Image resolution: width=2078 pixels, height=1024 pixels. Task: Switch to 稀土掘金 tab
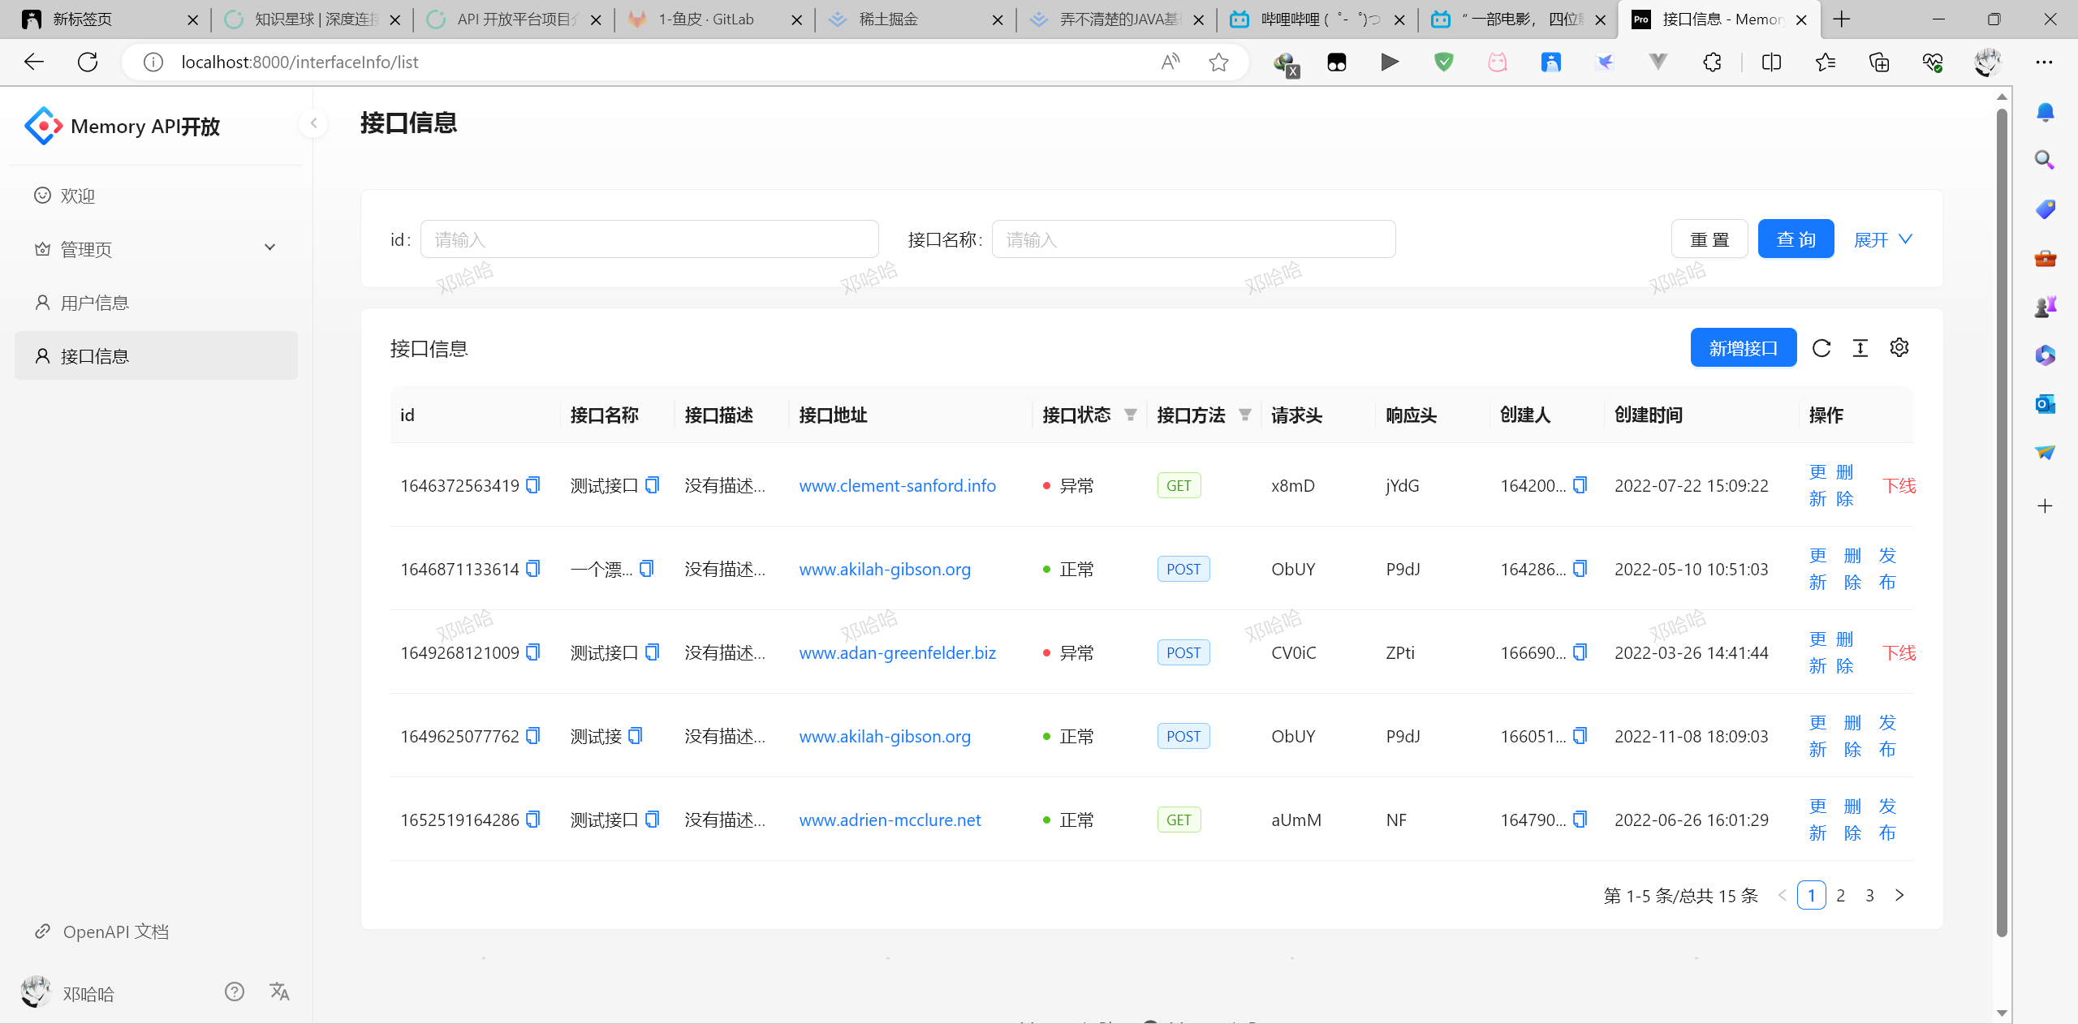coord(915,19)
